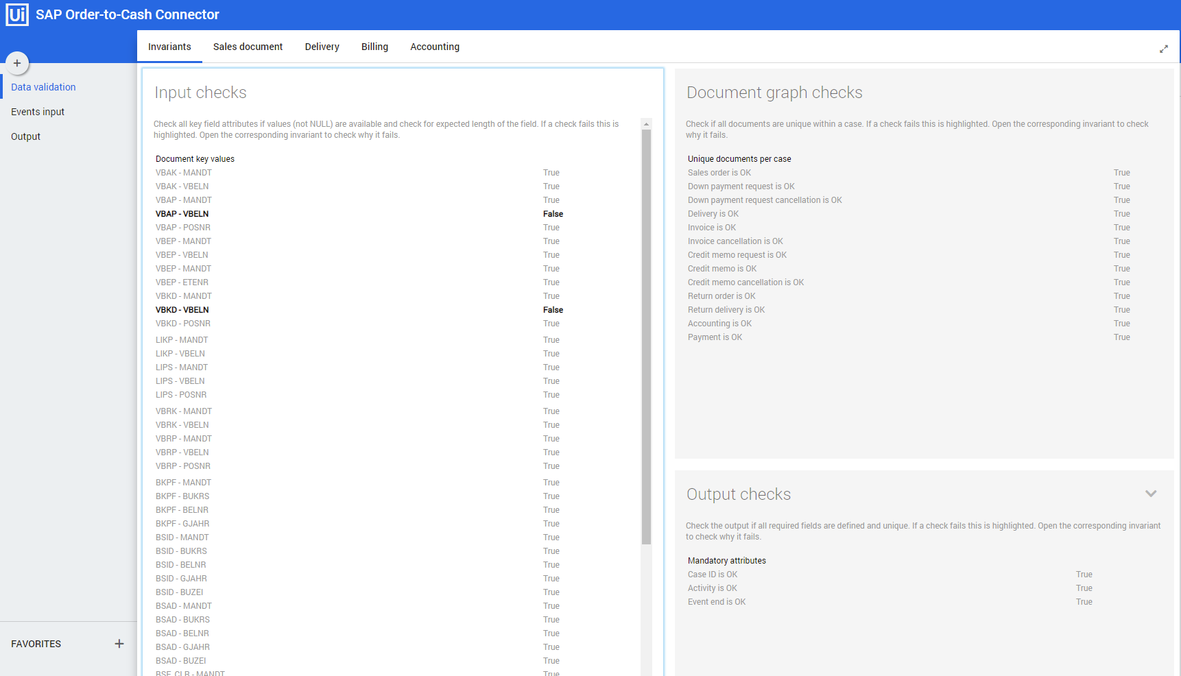
Task: Switch to the Sales document tab
Action: 248,47
